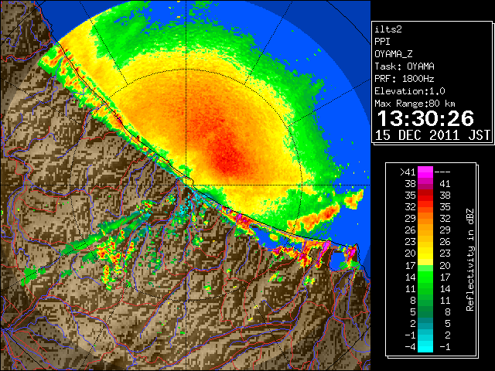Screen dimensions: 495x371
Task: Click the bright cyan -4 to -1 band
Action: (425, 347)
